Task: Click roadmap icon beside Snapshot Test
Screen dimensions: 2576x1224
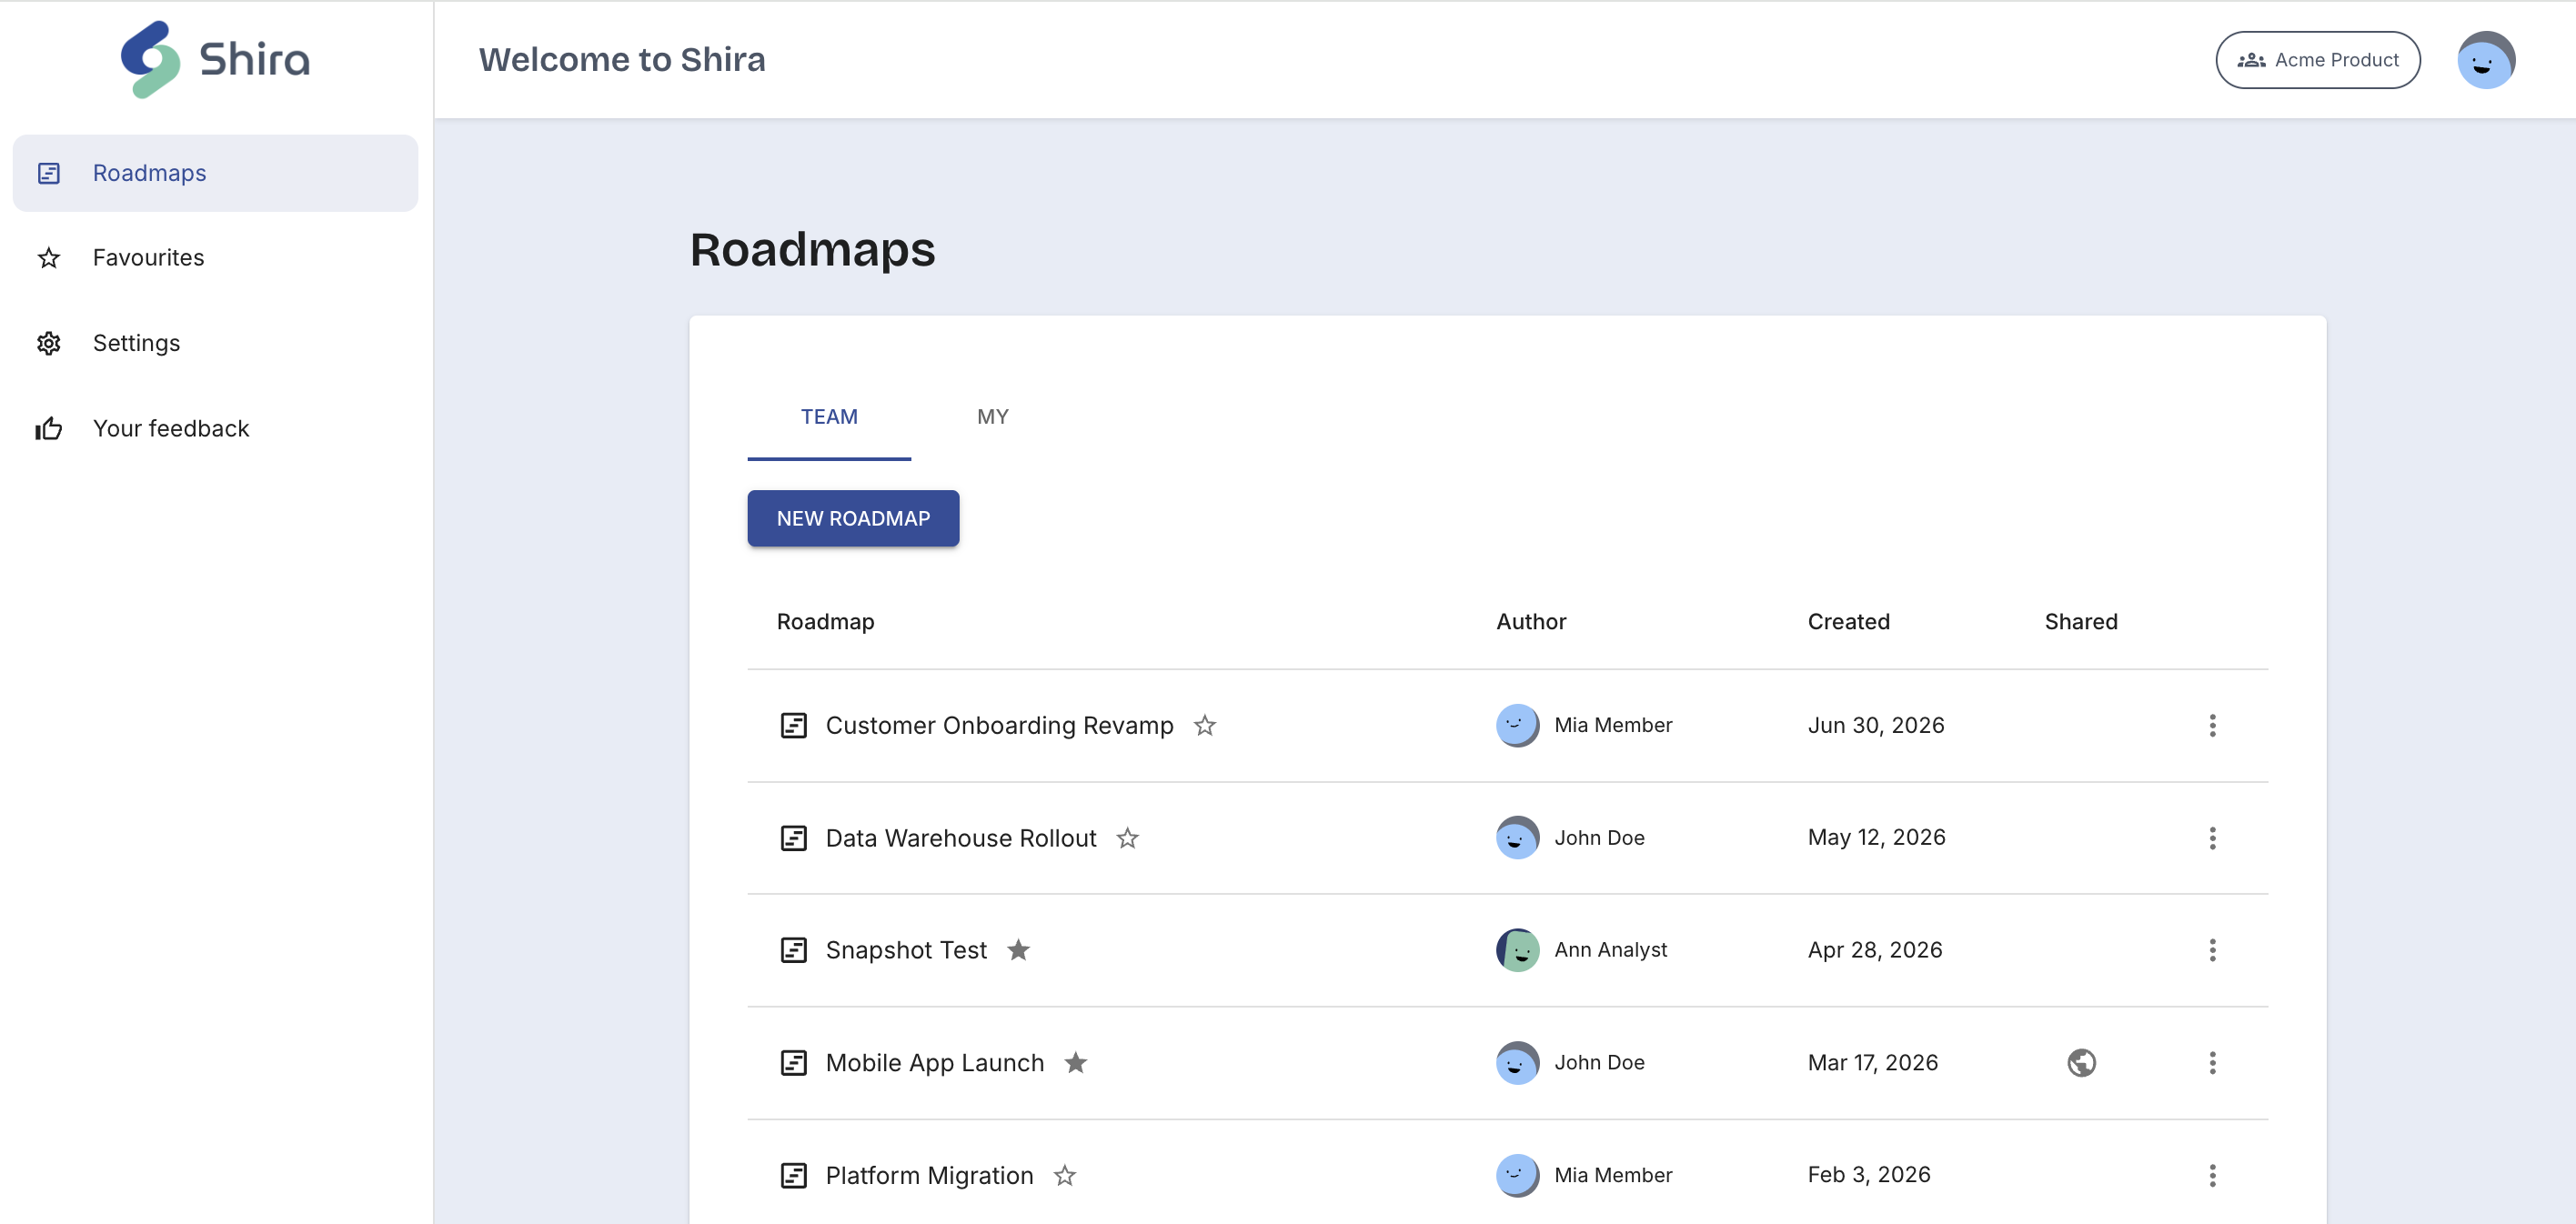Action: coord(793,950)
